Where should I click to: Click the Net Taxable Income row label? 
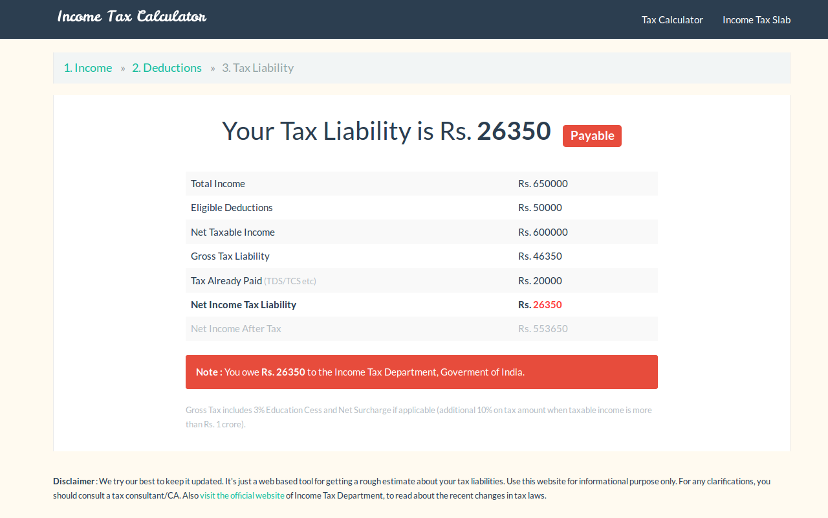pos(233,232)
